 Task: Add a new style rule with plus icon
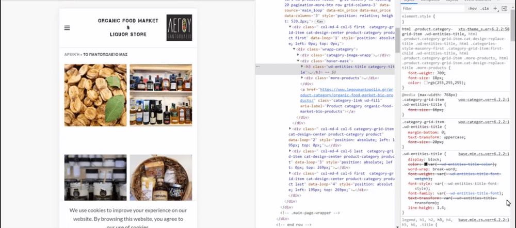coord(495,9)
